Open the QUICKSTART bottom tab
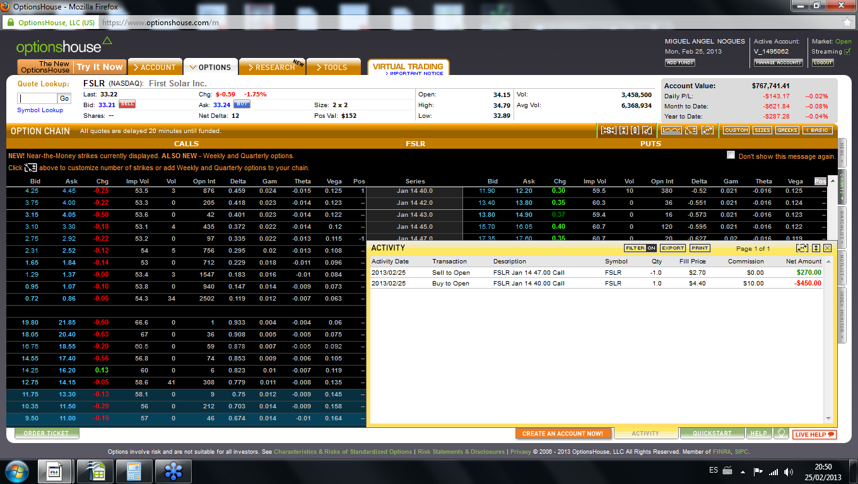Viewport: 858px width, 484px height. pos(712,434)
